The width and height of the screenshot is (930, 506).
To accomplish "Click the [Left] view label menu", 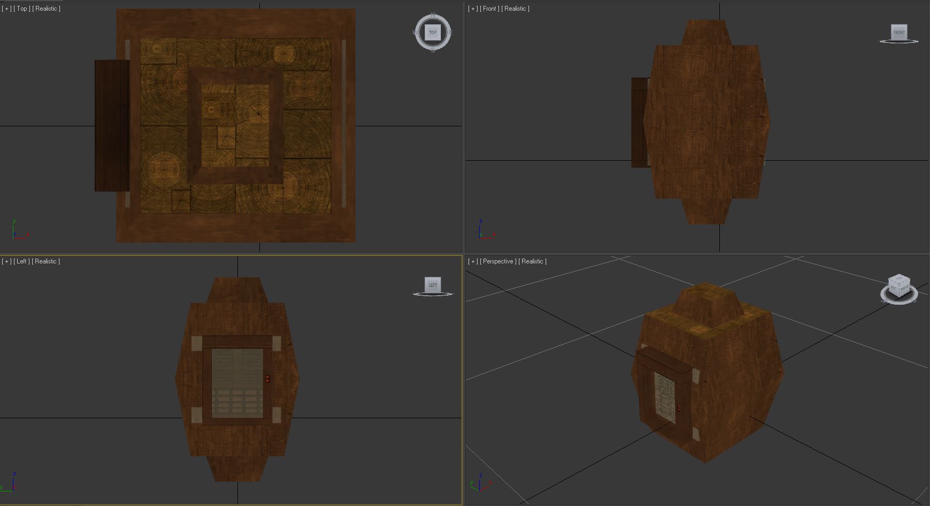I will [x=22, y=261].
